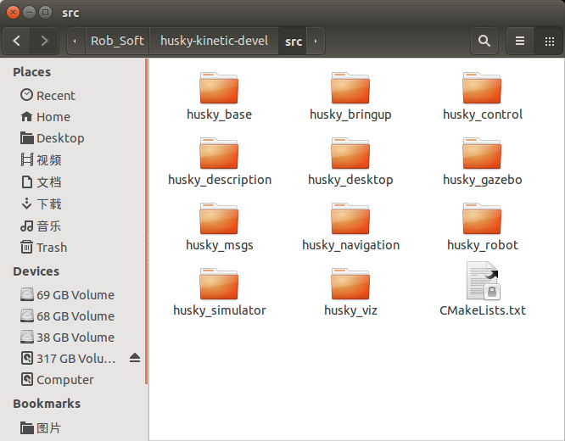Viewport: 565px width, 441px height.
Task: Open Trash in sidebar
Action: (51, 248)
